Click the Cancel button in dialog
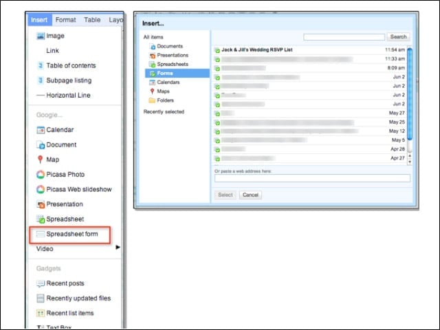The width and height of the screenshot is (440, 330). tap(250, 195)
